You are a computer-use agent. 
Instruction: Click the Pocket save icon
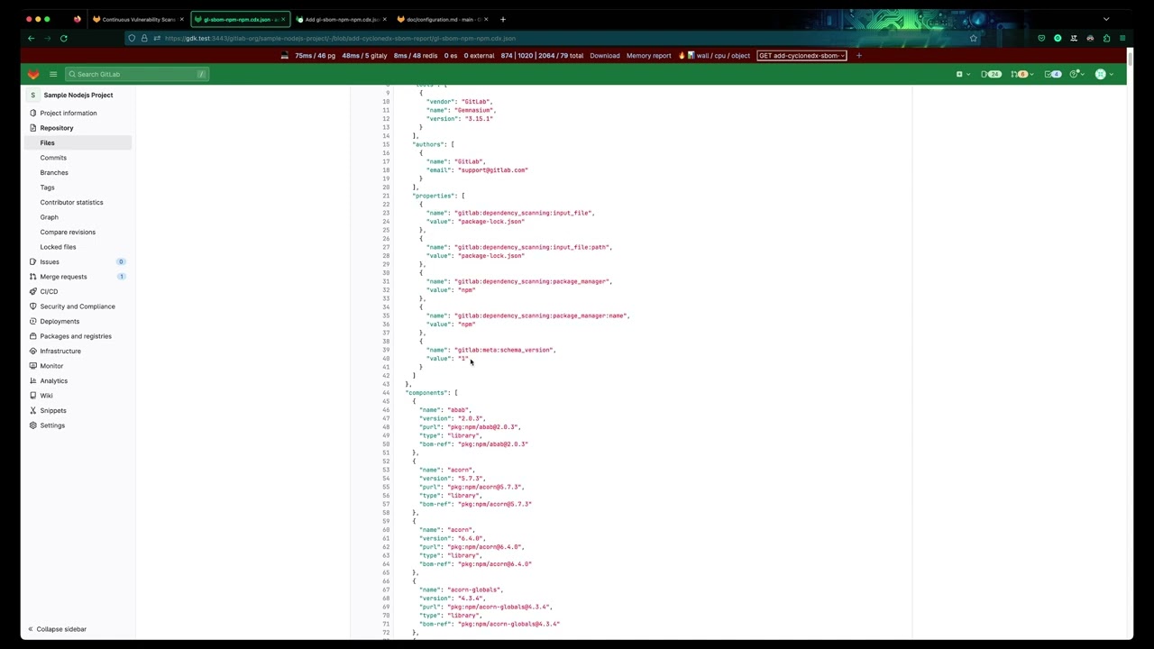(x=1041, y=38)
